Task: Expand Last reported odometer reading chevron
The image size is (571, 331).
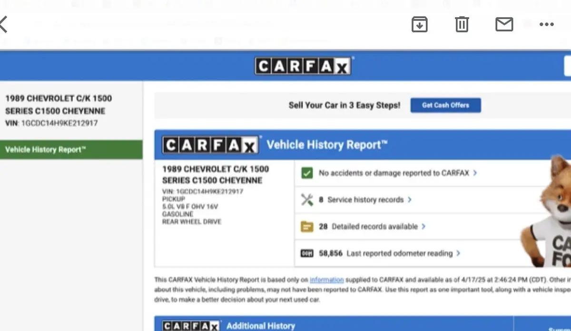Action: pos(458,253)
